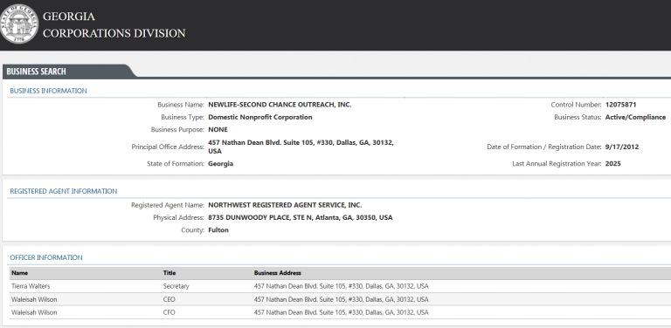
Task: Click the control number 12075871
Action: point(620,105)
